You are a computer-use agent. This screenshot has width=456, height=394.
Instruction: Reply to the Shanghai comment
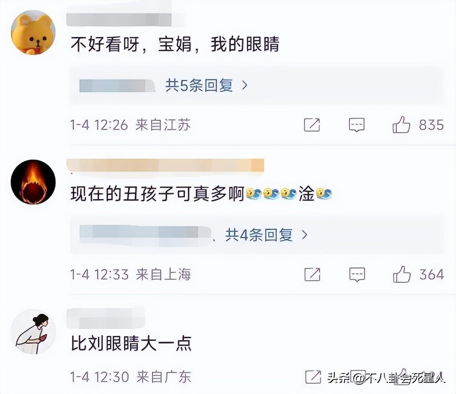pos(357,275)
